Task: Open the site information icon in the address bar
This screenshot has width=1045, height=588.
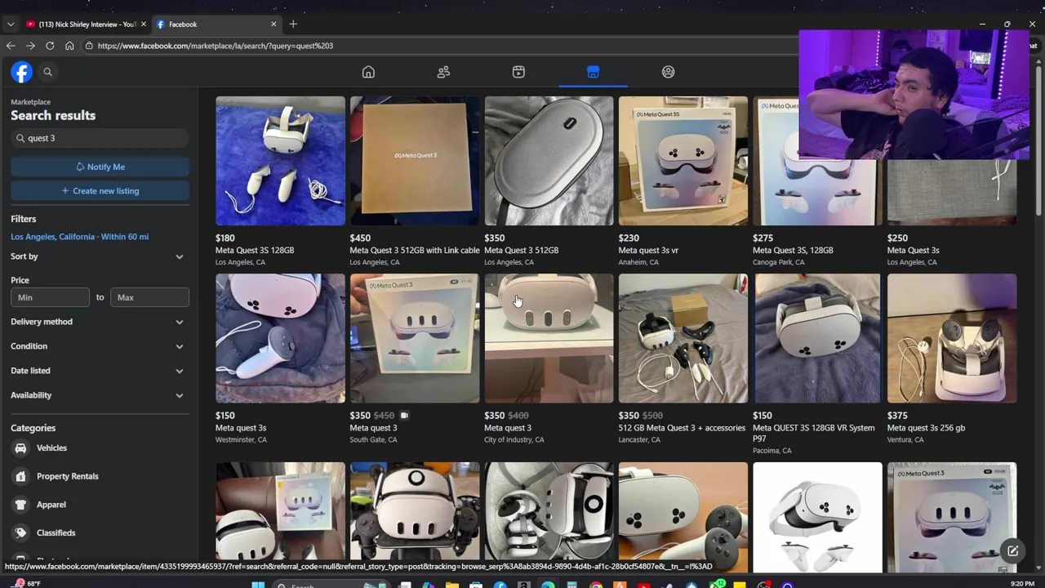Action: 89,46
